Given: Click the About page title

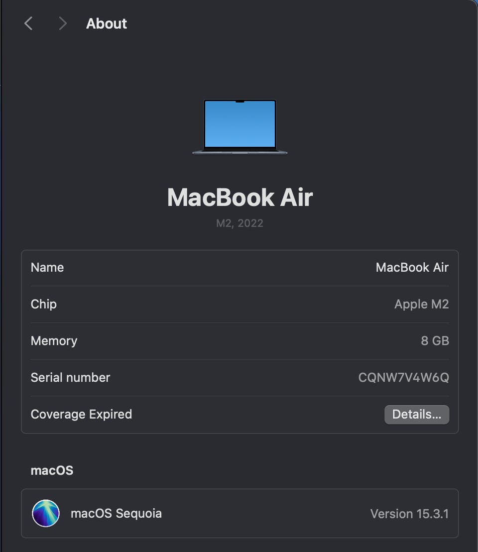Looking at the screenshot, I should [107, 23].
